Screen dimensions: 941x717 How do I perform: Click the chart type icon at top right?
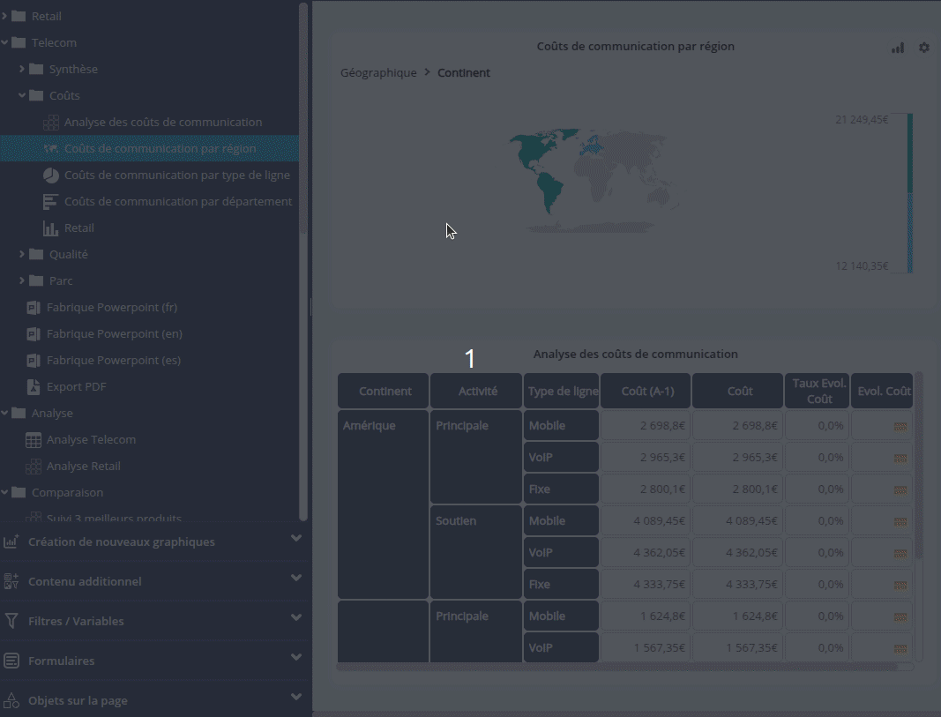898,48
